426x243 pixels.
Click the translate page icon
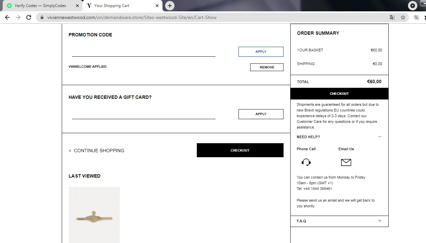[392, 17]
